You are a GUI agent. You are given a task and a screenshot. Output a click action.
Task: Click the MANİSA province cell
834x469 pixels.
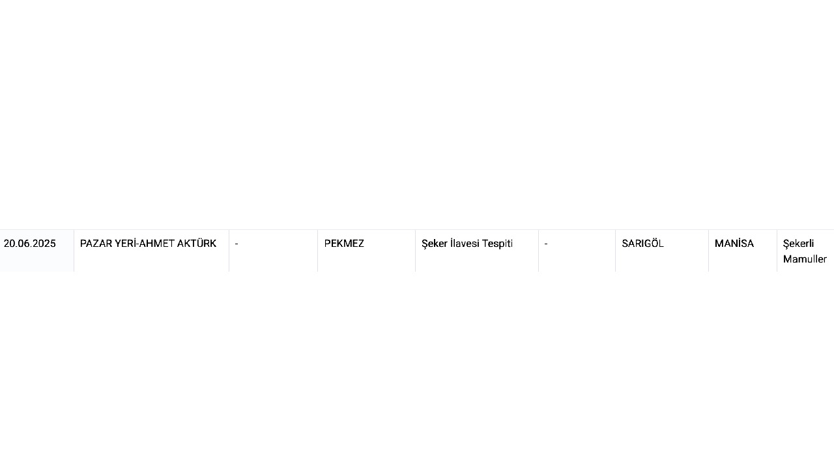click(x=743, y=251)
